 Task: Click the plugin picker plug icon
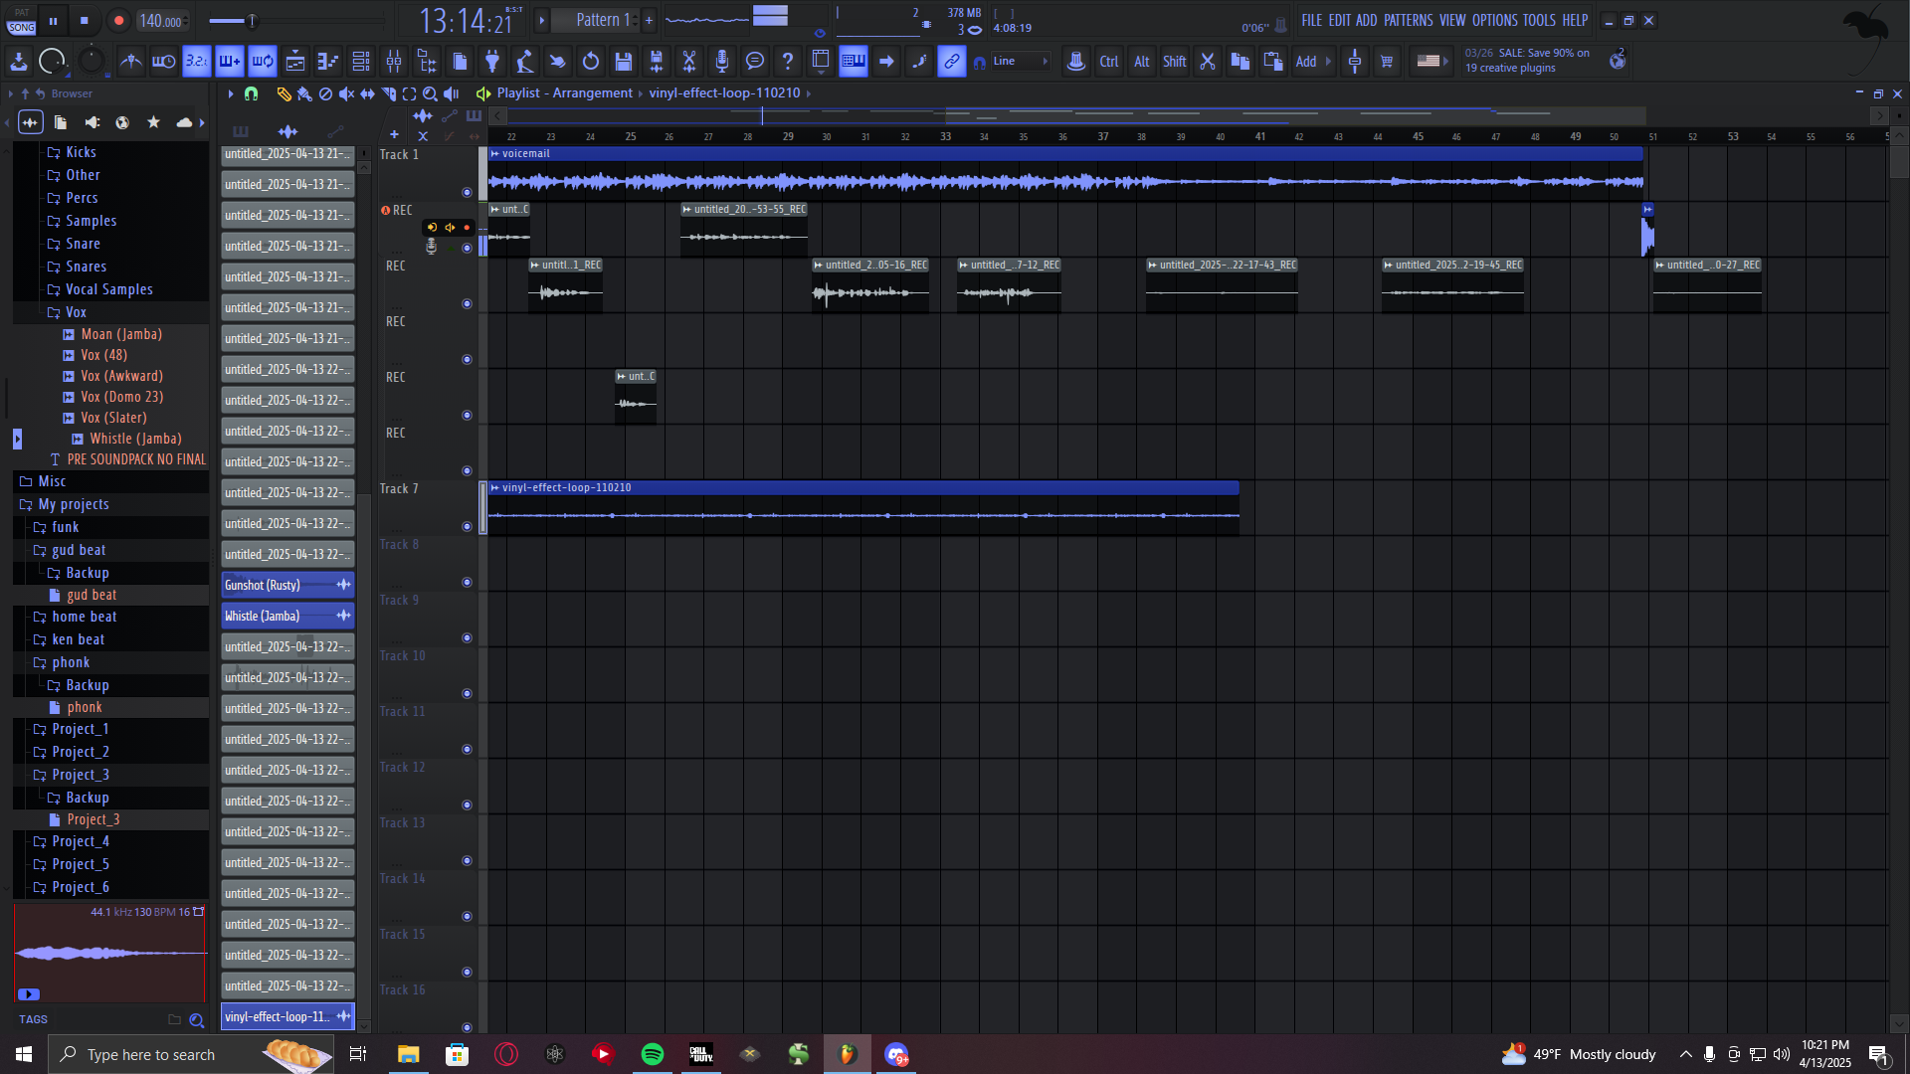click(492, 62)
